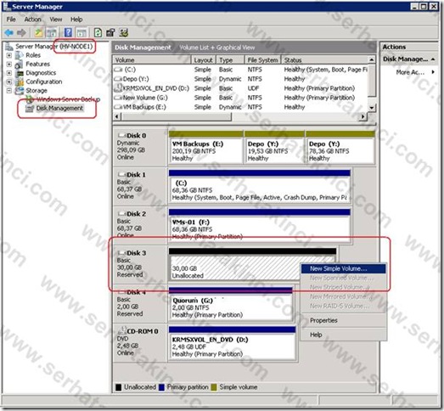The width and height of the screenshot is (444, 411).
Task: Click the horizontal scroll-left arrow
Action: point(117,116)
